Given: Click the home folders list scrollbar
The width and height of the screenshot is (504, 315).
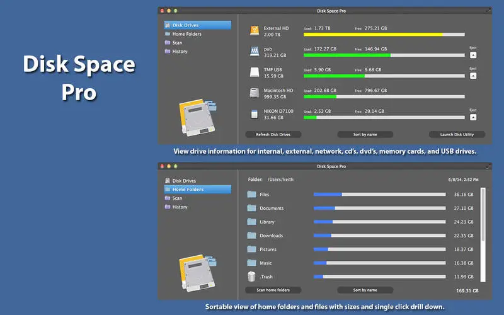Looking at the screenshot, I should point(483,234).
